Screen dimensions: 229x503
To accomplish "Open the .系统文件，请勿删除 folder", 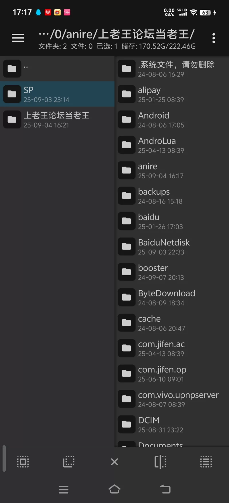I will pyautogui.click(x=172, y=69).
